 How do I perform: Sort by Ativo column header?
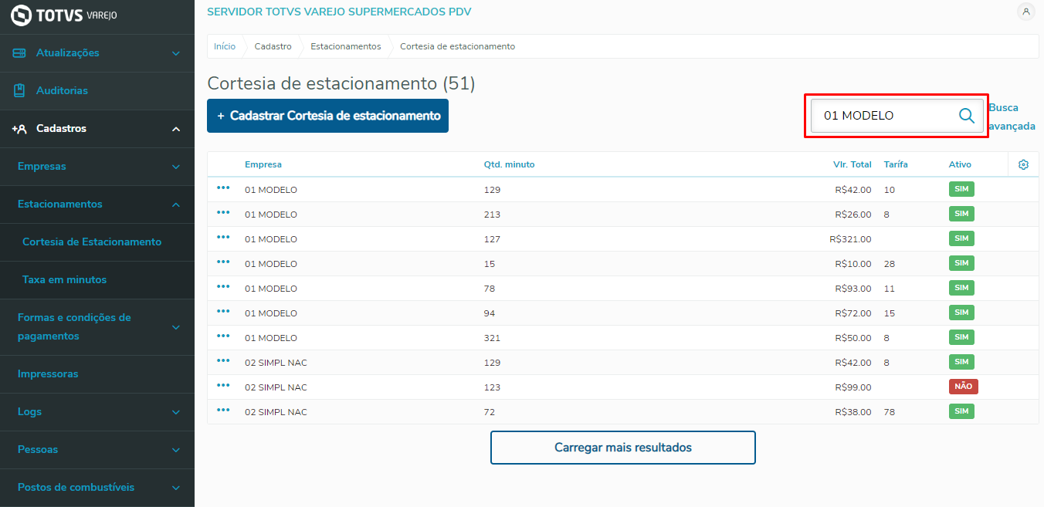[960, 164]
